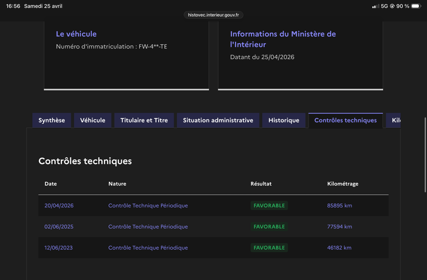427x280 pixels.
Task: Open the partially visible Kilométrage tab
Action: pyautogui.click(x=394, y=121)
